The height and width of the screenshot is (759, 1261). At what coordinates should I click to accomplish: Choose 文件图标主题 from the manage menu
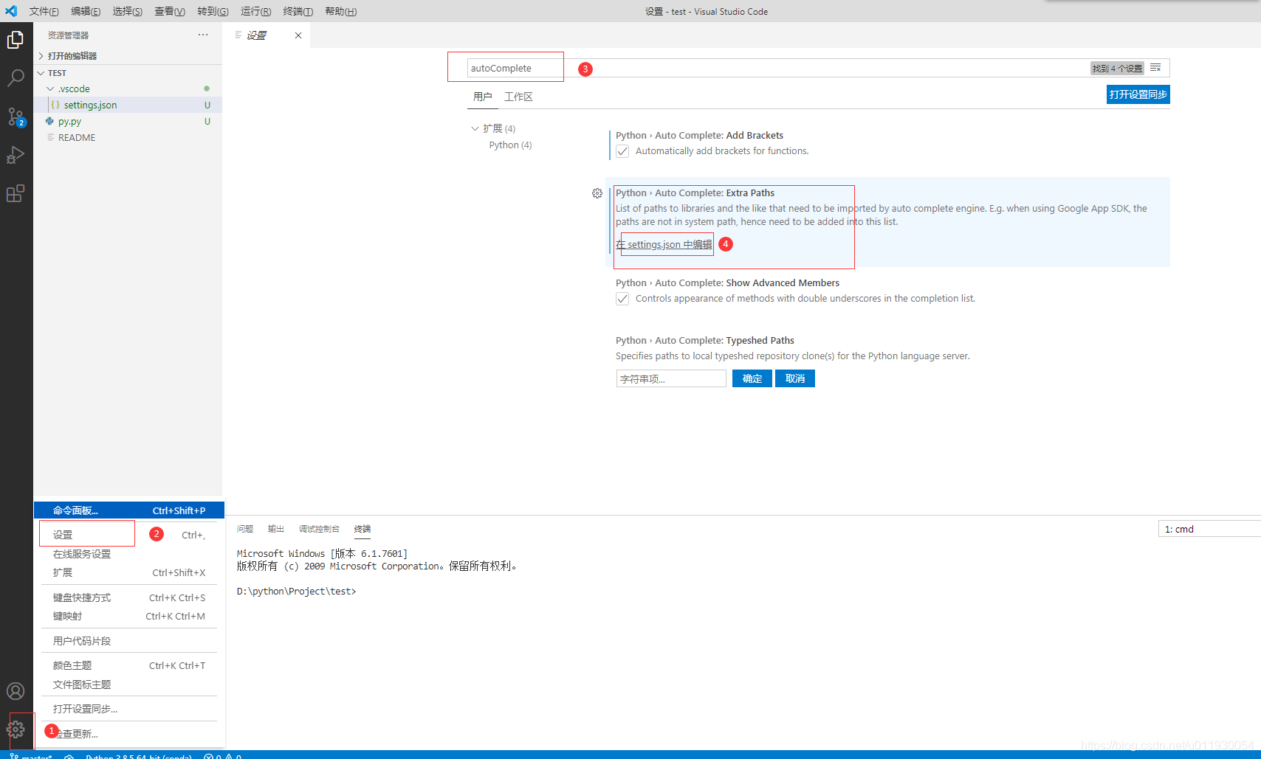click(129, 685)
